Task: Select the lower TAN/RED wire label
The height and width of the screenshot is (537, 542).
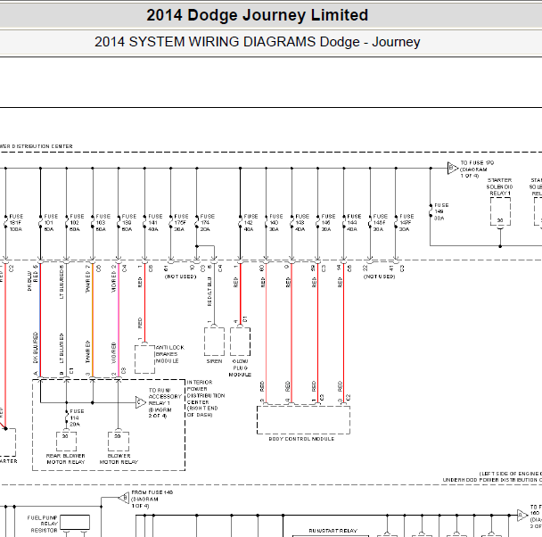Action: (87, 351)
